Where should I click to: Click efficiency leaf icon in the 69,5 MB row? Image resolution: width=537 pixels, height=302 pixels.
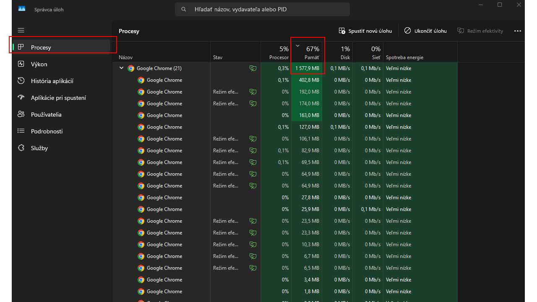(x=253, y=162)
